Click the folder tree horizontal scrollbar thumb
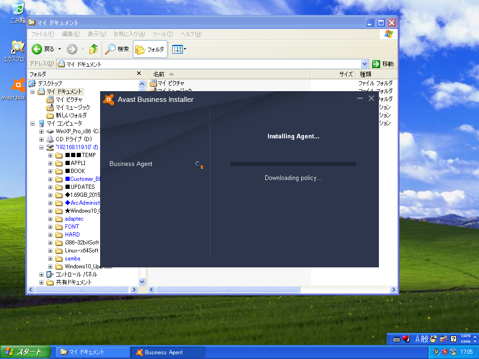 [81, 289]
